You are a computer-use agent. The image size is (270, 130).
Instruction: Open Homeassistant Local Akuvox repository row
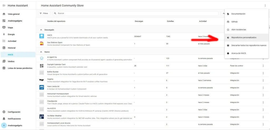click(x=153, y=124)
